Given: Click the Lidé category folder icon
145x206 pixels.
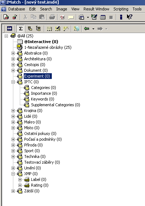Looking at the screenshot, I should [x=20, y=116].
